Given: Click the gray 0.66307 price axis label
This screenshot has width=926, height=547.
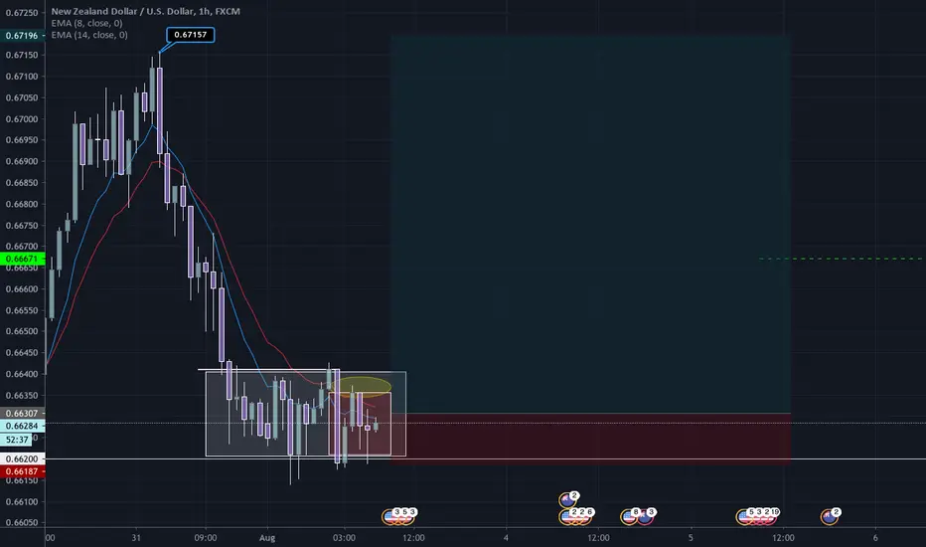Looking at the screenshot, I should click(23, 414).
